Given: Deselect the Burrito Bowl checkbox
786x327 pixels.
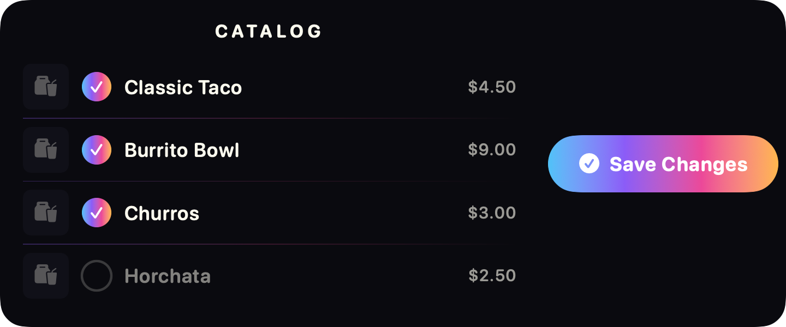Looking at the screenshot, I should (x=97, y=150).
